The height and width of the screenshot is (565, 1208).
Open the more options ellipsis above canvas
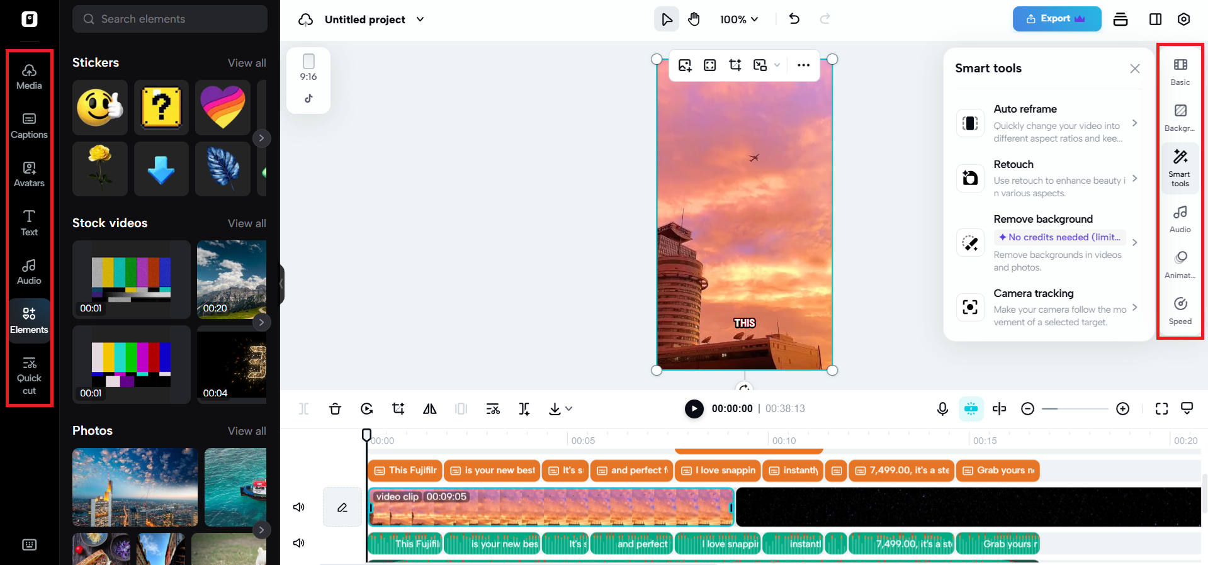(803, 65)
